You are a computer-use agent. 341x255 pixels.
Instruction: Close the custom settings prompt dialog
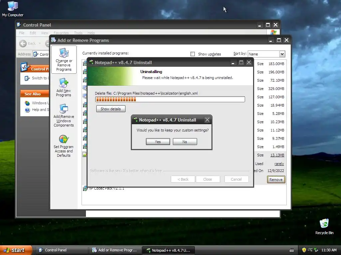click(207, 120)
